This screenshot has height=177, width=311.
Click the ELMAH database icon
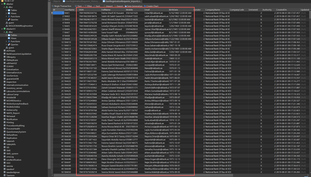[x=4, y=66]
